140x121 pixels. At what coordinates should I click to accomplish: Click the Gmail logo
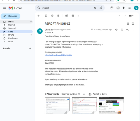(15, 8)
